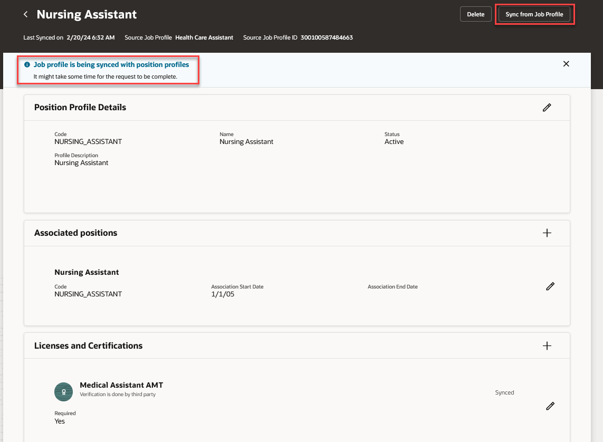Click Last Synced date 2/20/24 6:32 AM
The image size is (603, 442).
tap(90, 37)
